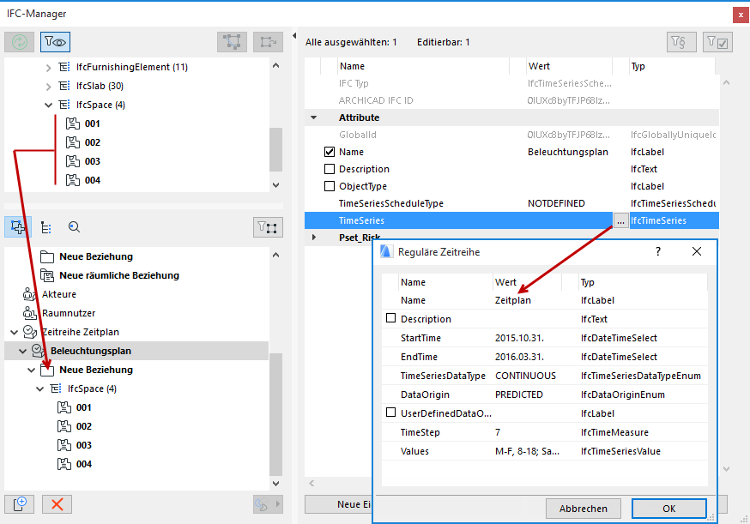Open the TimeSeries ellipsis button
Screen dimensions: 750x524
pyautogui.click(x=620, y=221)
